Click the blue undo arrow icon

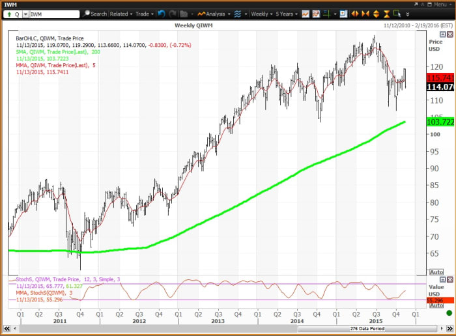(162, 14)
